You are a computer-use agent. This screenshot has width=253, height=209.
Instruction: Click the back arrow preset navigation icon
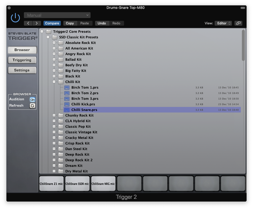point(28,23)
